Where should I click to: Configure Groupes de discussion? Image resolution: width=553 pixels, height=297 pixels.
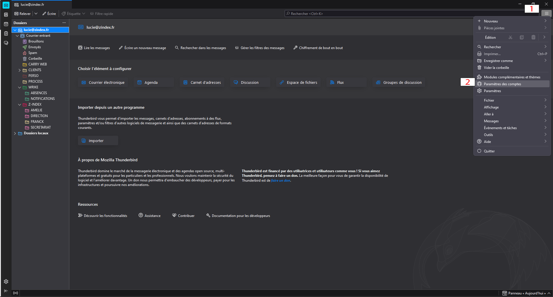point(399,82)
